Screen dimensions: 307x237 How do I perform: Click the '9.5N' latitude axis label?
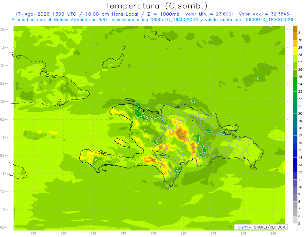(x=4, y=119)
